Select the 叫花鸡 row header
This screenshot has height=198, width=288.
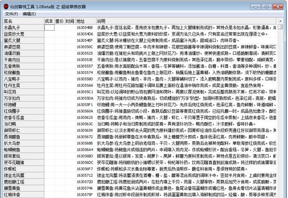pos(22,91)
